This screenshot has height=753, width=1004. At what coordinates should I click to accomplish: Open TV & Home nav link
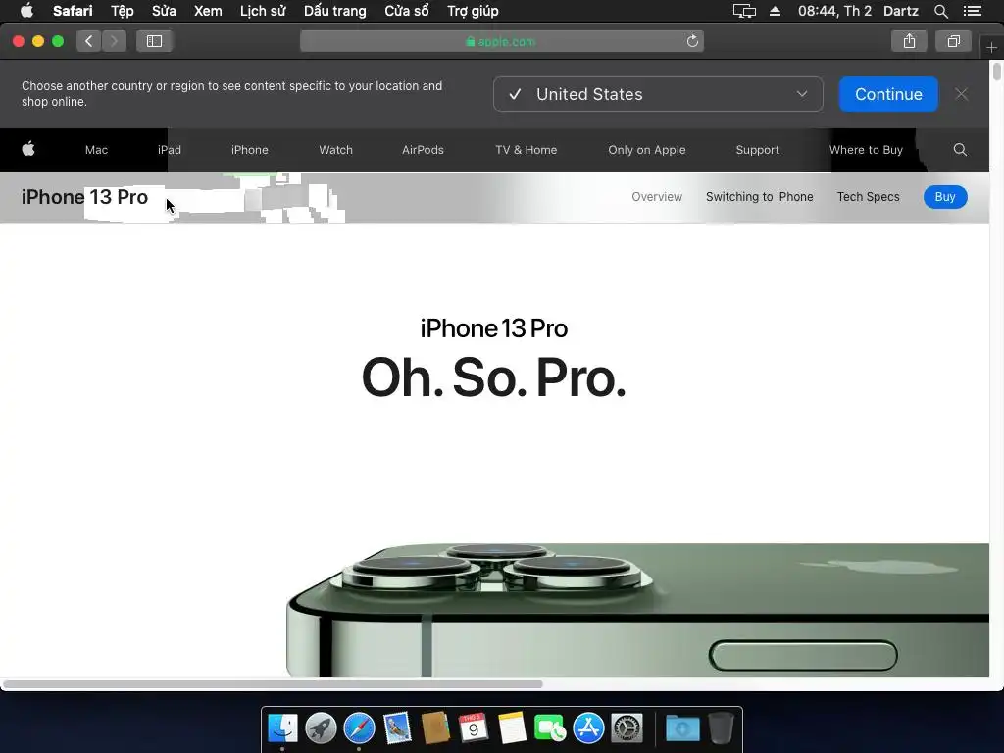[526, 150]
